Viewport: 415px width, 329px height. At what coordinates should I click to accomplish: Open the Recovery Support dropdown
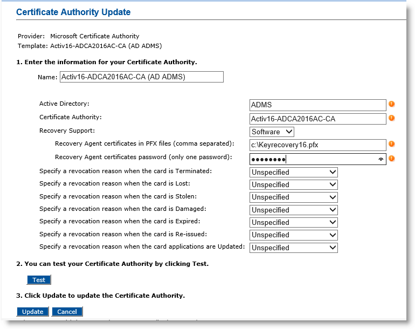(272, 132)
